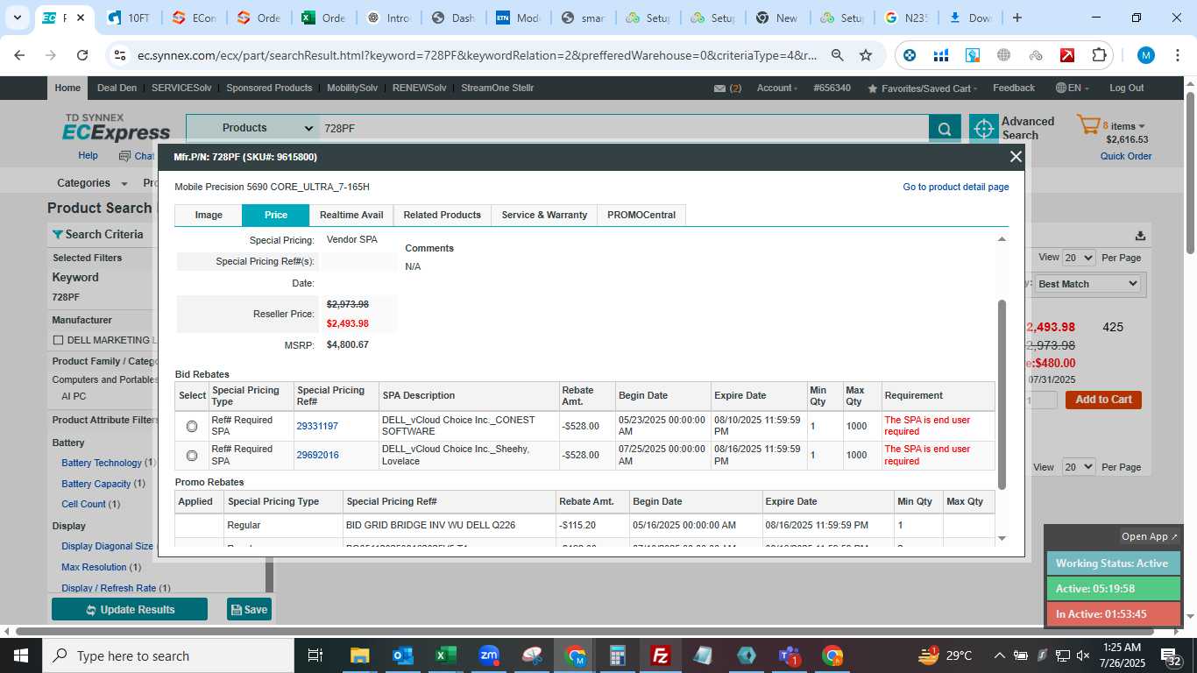This screenshot has height=673, width=1197.
Task: Open Task View on taskbar
Action: tap(315, 655)
